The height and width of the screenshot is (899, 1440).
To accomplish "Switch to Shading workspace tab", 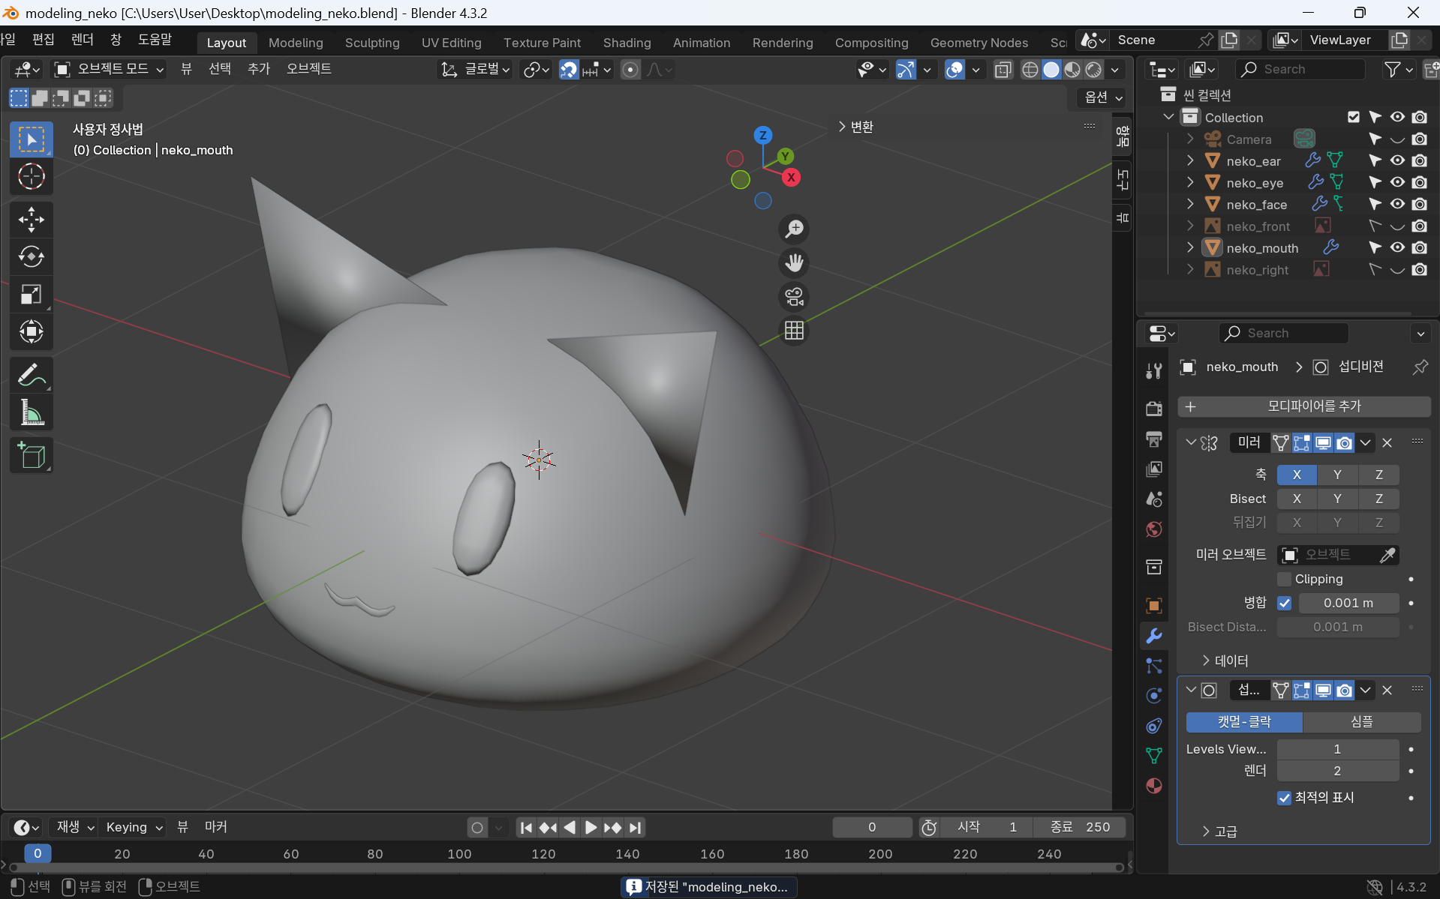I will point(627,43).
